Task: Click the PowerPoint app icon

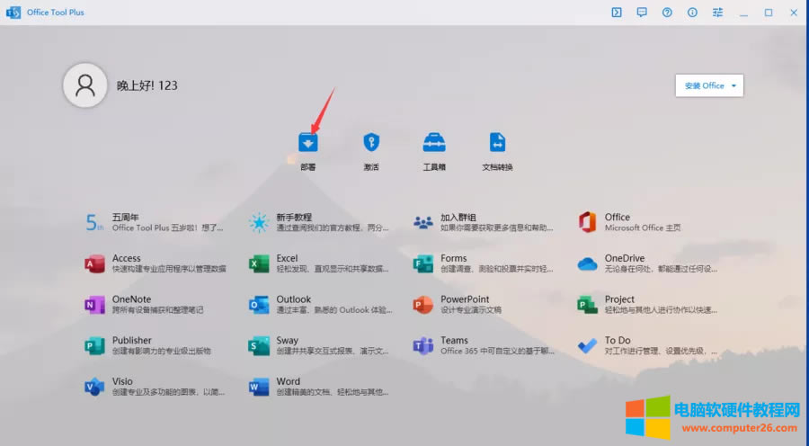Action: [423, 305]
